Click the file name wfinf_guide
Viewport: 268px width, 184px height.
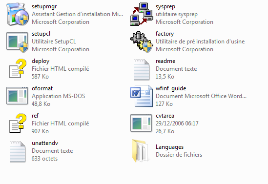(171, 88)
